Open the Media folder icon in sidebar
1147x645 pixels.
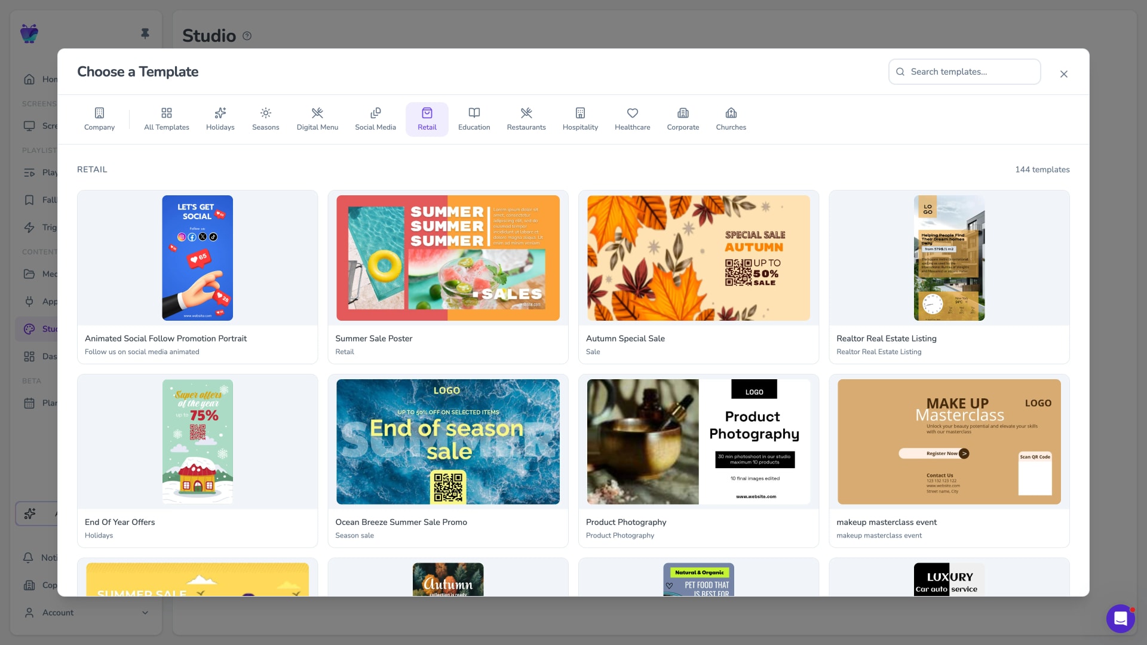[x=29, y=274]
